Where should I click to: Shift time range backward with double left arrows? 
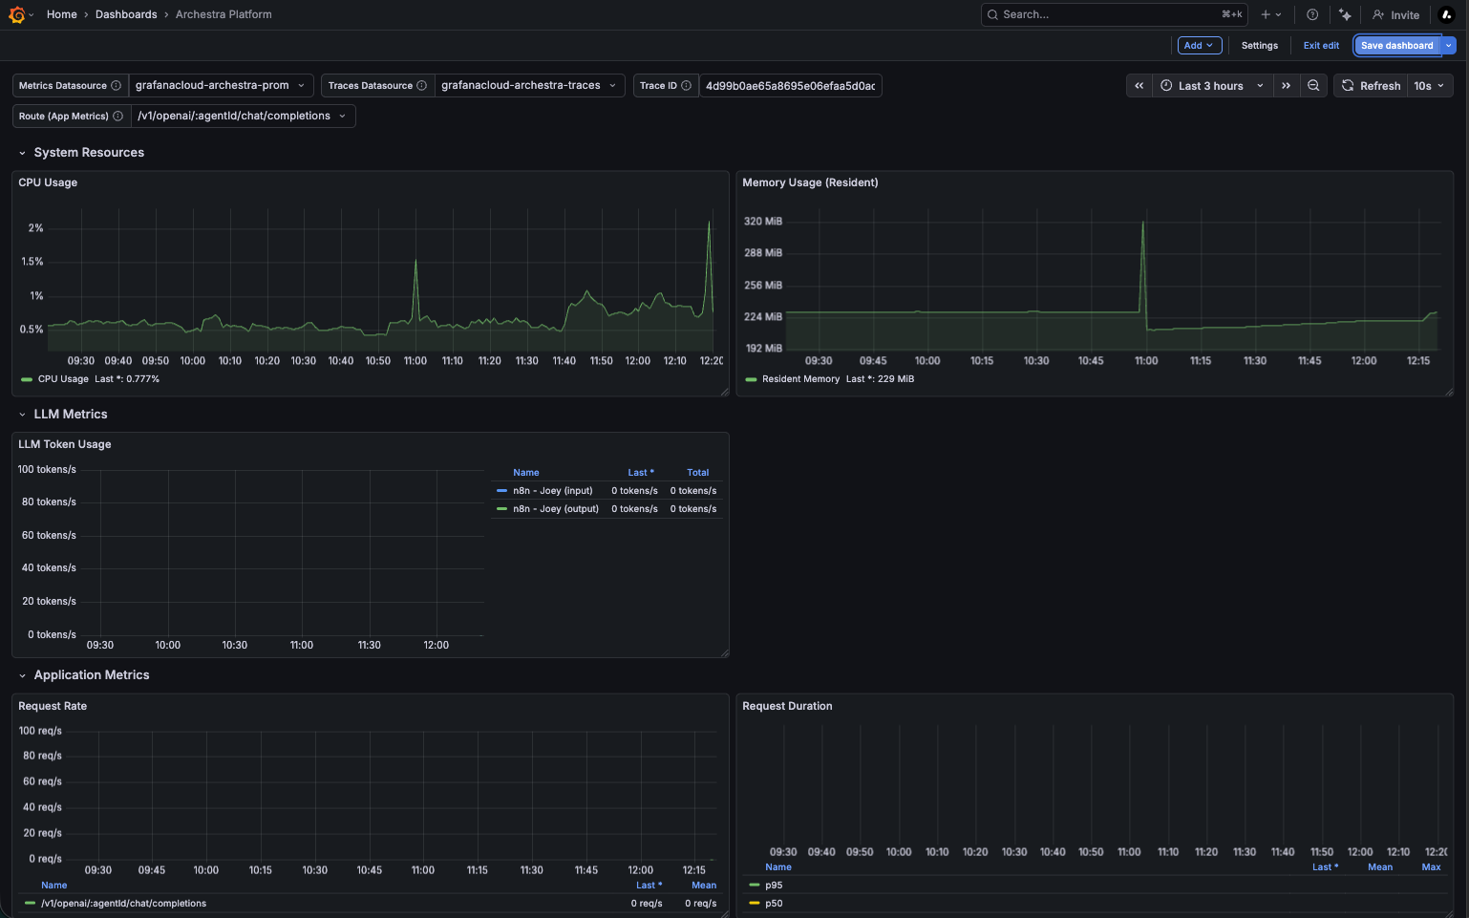[1139, 86]
